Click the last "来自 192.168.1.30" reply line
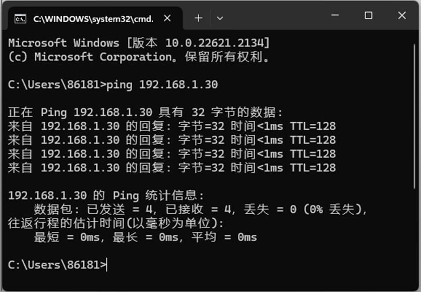421x292 pixels. 172,168
